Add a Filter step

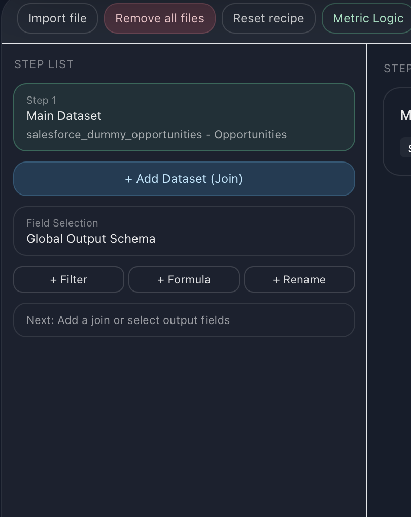tap(68, 279)
